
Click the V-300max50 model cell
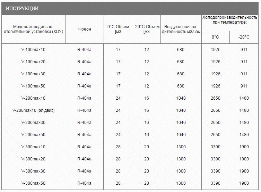tap(33, 183)
